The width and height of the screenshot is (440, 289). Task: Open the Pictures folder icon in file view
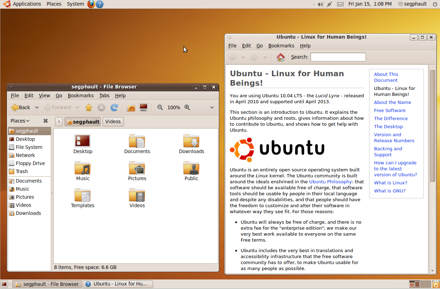pos(137,168)
